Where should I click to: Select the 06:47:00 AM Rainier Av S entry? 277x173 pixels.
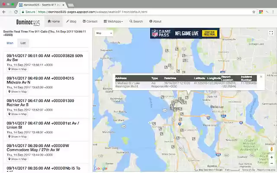click(x=46, y=107)
